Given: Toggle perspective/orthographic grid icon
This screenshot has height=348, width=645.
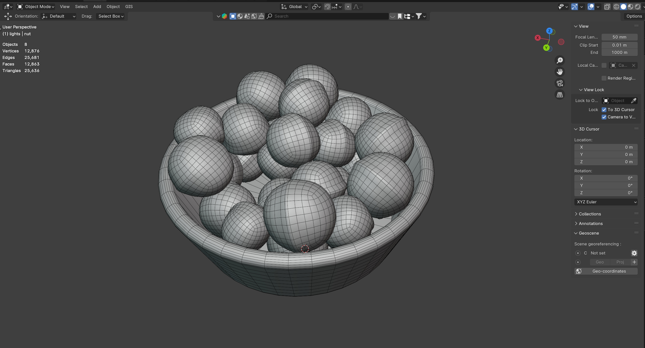Looking at the screenshot, I should point(560,95).
